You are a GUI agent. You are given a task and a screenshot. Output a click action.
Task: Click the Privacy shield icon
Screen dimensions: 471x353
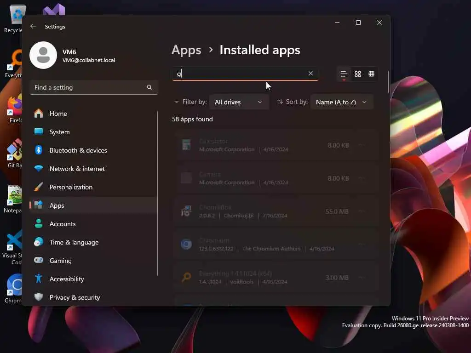[39, 297]
